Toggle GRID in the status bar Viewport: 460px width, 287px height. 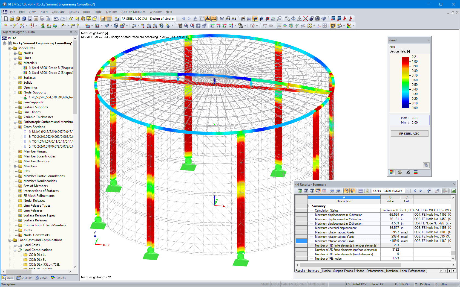click(275, 284)
